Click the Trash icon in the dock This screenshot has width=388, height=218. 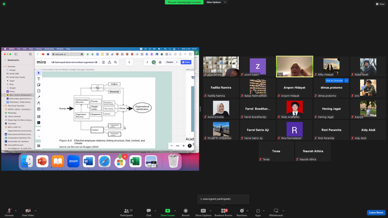click(173, 161)
